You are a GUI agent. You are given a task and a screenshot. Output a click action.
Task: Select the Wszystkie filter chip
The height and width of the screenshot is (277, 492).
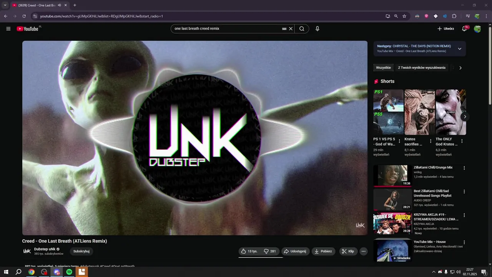(x=383, y=68)
